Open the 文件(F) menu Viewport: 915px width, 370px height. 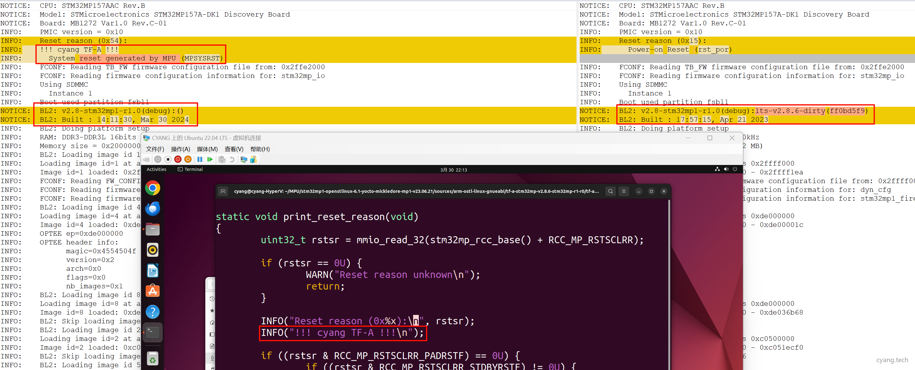coord(155,149)
